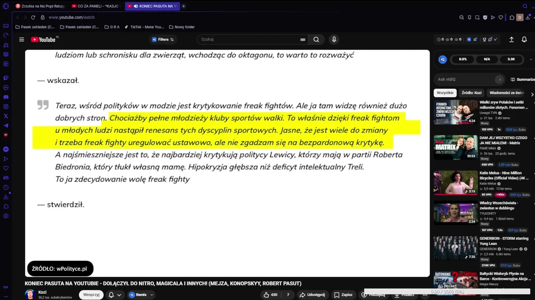535x300 pixels.
Task: Click the vidIQ logo in header toolbar
Action: click(x=469, y=40)
